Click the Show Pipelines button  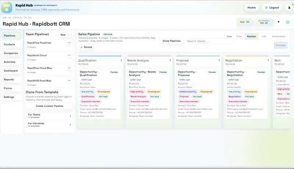coord(172,41)
